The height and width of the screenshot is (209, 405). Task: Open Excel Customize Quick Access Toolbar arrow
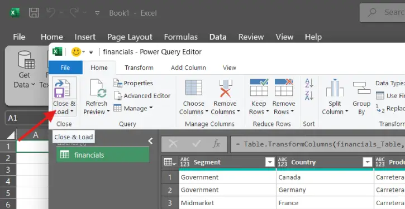tap(97, 13)
